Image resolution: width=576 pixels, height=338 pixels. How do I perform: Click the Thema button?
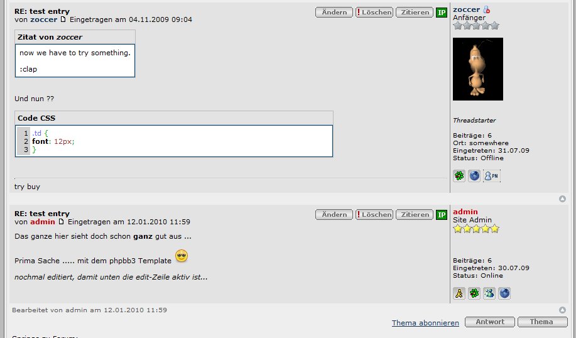pos(542,322)
